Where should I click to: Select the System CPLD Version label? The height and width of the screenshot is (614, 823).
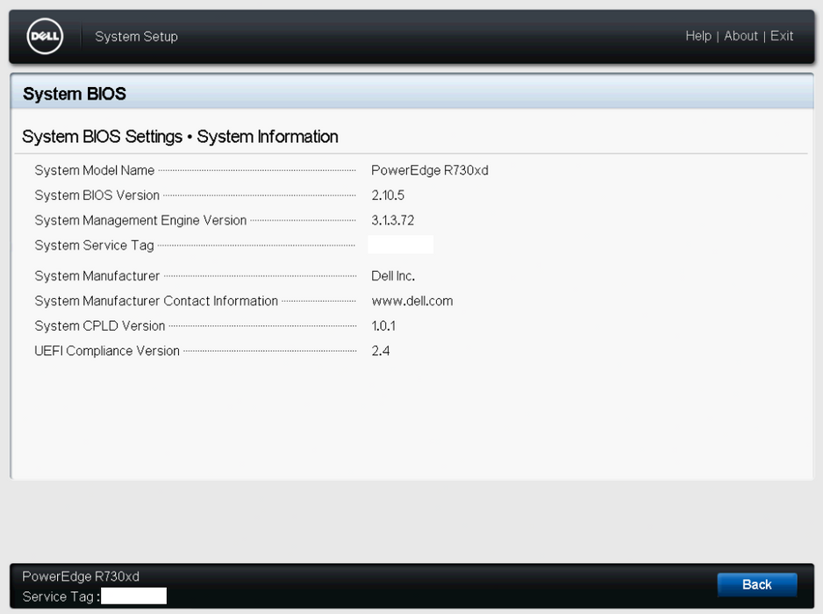coord(100,326)
